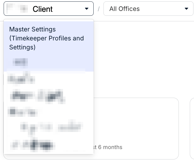This screenshot has height=160, width=194.
Task: Open the All Offices dropdown
Action: 148,9
